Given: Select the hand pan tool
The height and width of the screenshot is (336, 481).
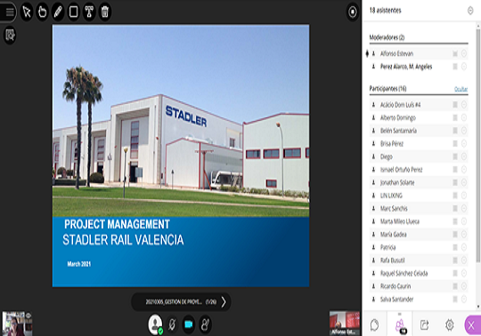Looking at the screenshot, I should (x=43, y=12).
